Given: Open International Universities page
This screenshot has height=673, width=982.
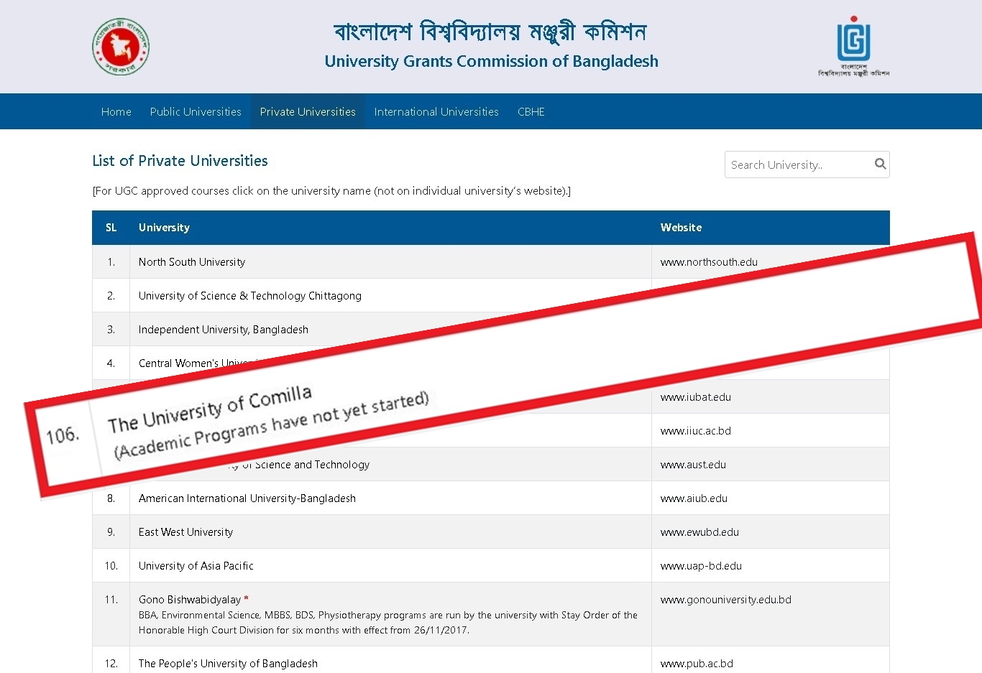Looking at the screenshot, I should pyautogui.click(x=436, y=111).
